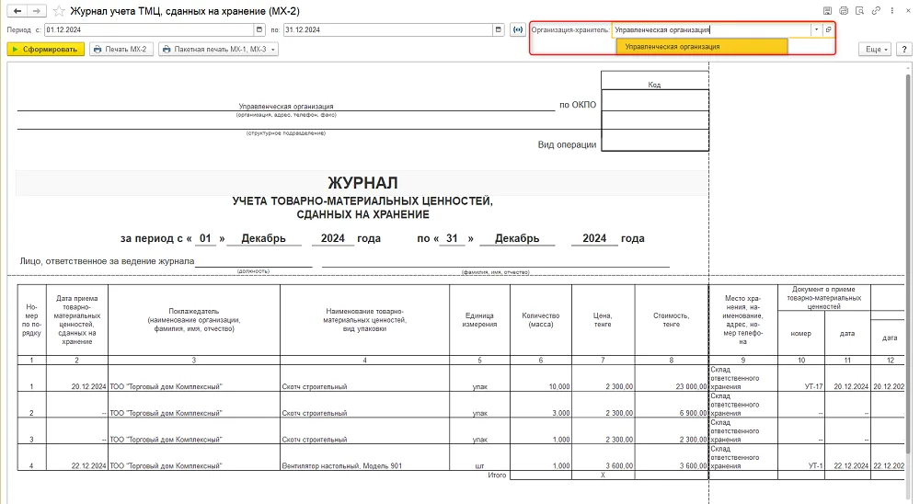Select quantity cell 10,000
Image resolution: width=920 pixels, height=504 pixels.
[x=540, y=378]
